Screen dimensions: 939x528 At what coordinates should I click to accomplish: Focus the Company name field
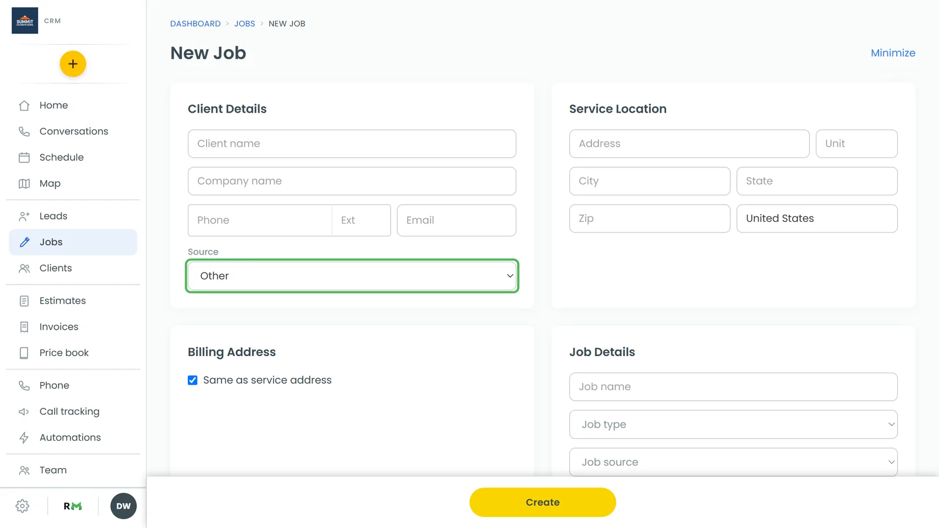tap(352, 181)
